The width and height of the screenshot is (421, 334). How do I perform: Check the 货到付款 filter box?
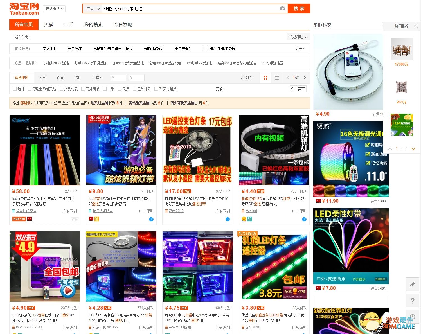pos(61,89)
